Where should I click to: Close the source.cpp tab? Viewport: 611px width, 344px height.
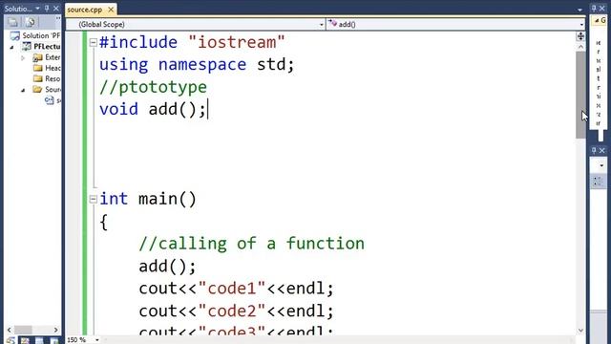tap(111, 10)
